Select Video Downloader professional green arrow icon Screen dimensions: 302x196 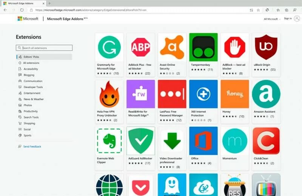pyautogui.click(x=172, y=141)
